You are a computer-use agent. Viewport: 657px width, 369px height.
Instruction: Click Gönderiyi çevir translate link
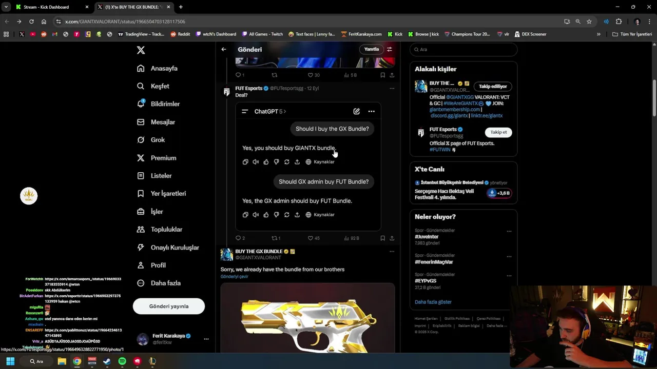235,277
